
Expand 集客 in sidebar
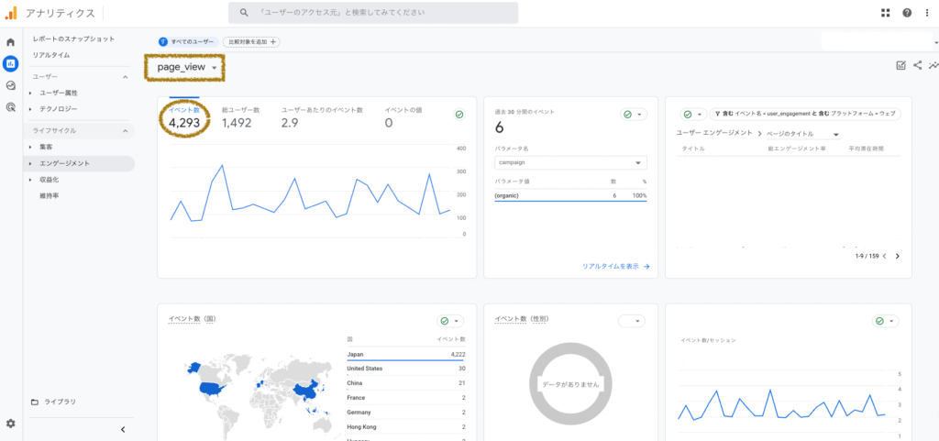(x=30, y=147)
